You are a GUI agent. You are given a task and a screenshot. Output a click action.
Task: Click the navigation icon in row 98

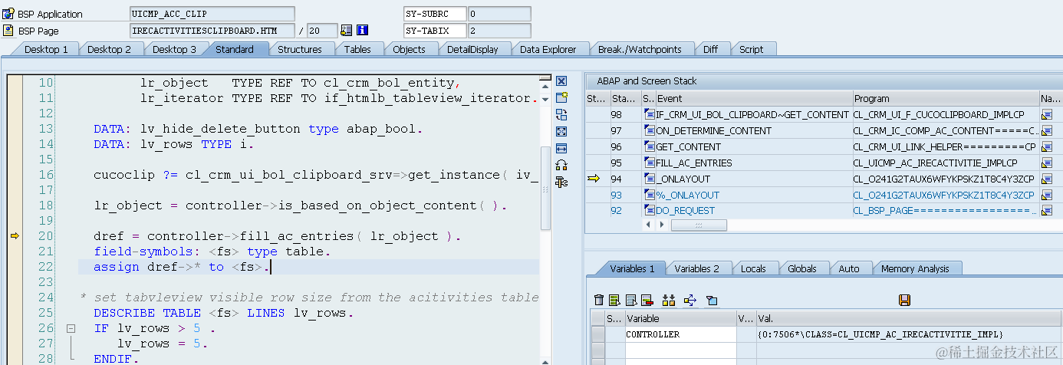tap(1046, 114)
